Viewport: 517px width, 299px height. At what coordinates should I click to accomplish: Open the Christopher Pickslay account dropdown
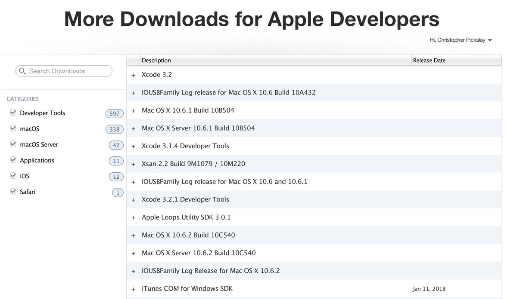(x=461, y=40)
